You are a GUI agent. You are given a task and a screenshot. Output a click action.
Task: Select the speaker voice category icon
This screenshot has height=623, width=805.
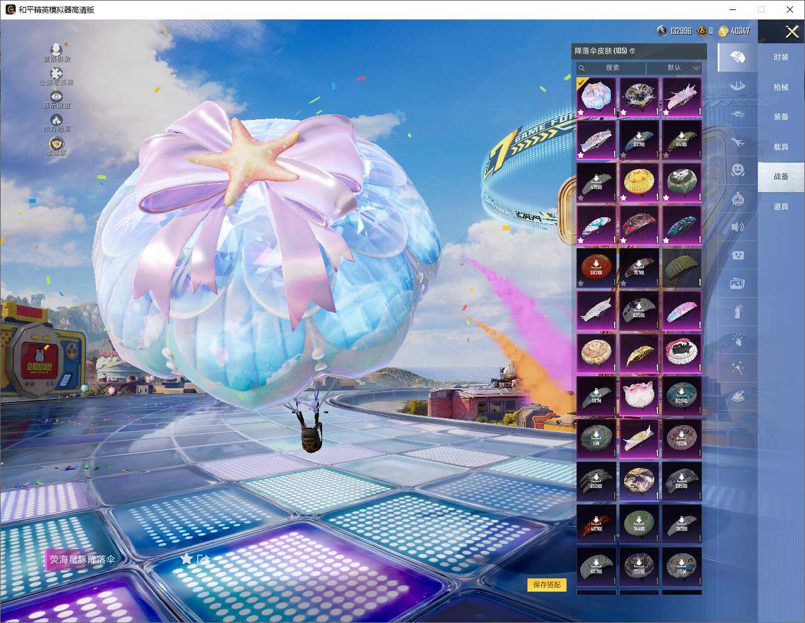tap(737, 227)
